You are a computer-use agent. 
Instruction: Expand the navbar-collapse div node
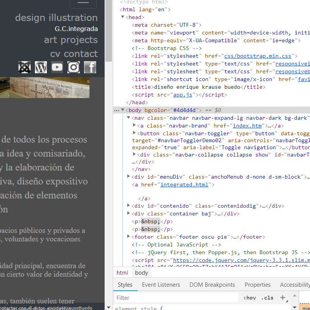(x=134, y=154)
